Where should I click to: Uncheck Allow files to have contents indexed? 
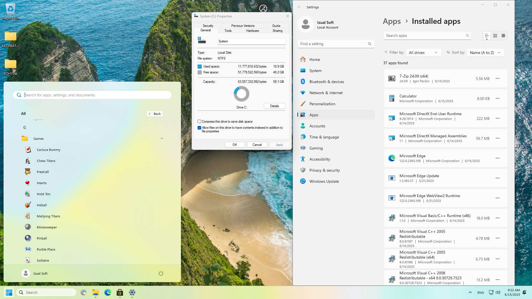click(199, 128)
